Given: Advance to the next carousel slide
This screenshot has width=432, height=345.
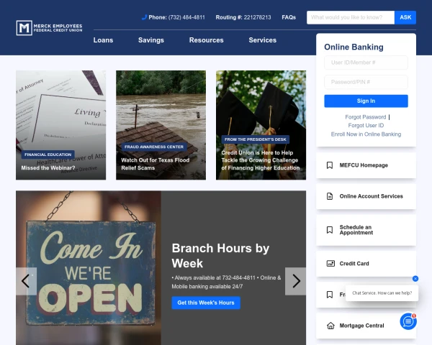Looking at the screenshot, I should [x=295, y=281].
